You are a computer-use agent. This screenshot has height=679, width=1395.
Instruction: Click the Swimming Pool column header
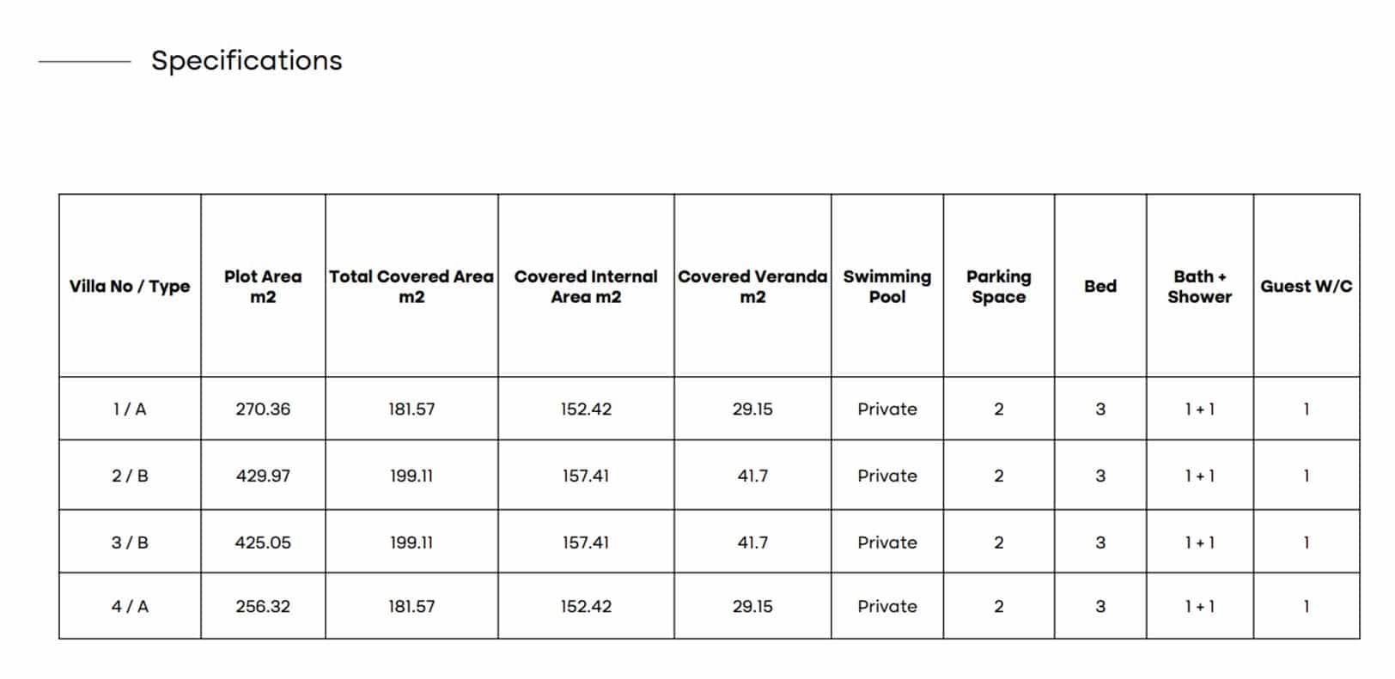click(887, 287)
